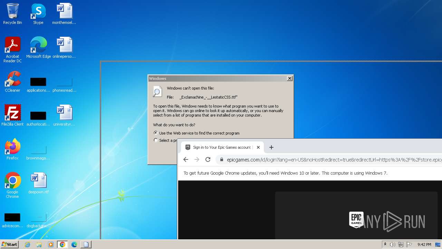View site info via the lock icon
The width and height of the screenshot is (442, 249).
[221, 160]
